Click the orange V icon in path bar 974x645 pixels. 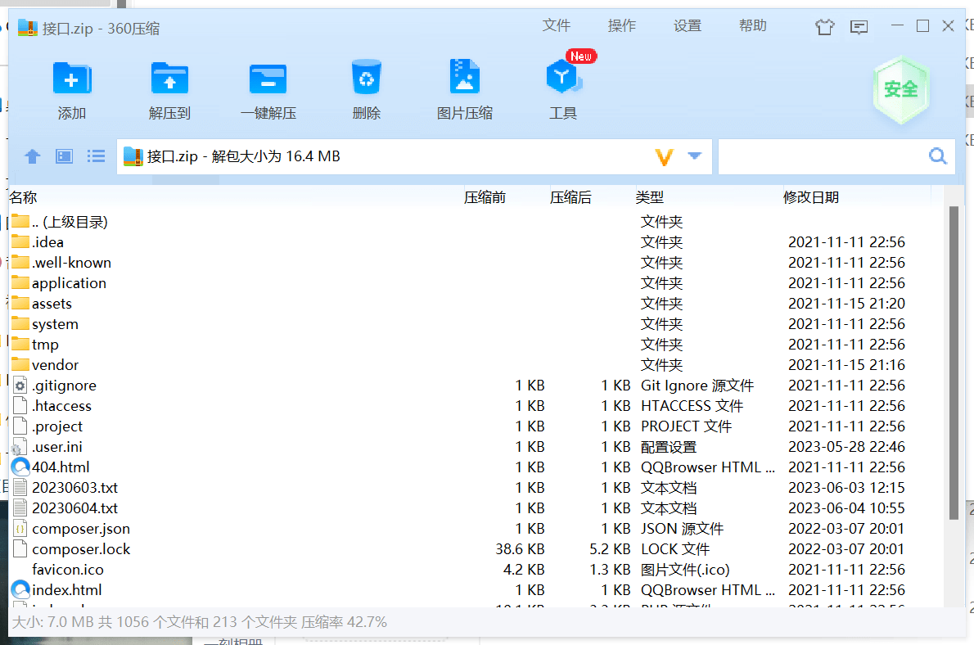665,156
